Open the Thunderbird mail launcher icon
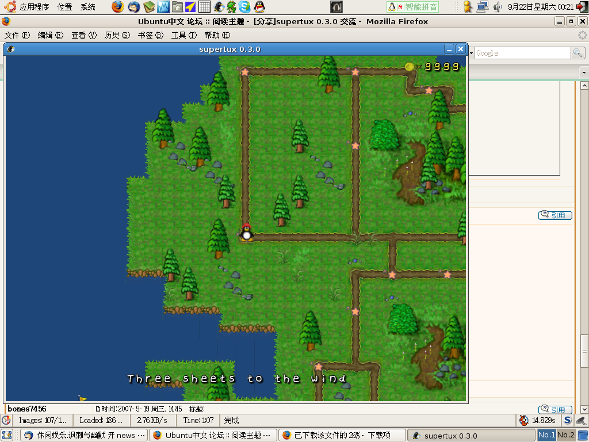The width and height of the screenshot is (589, 442). [x=133, y=7]
